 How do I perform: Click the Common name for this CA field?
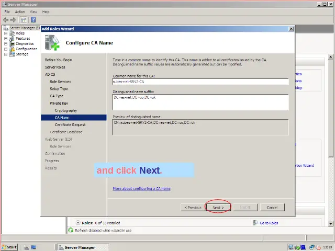(200, 82)
